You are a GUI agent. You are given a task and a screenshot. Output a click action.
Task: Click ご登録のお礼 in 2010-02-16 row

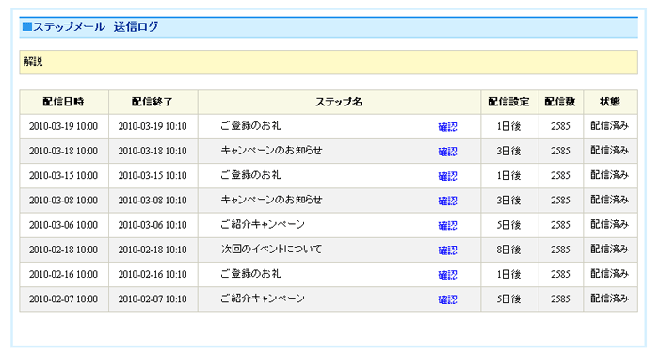[x=251, y=274]
